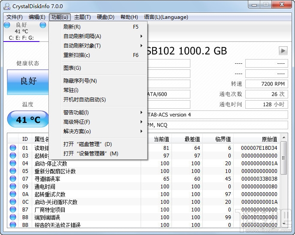Click status orb for row 04 启动-停止次数
295x235 pixels.
[x=13, y=163]
